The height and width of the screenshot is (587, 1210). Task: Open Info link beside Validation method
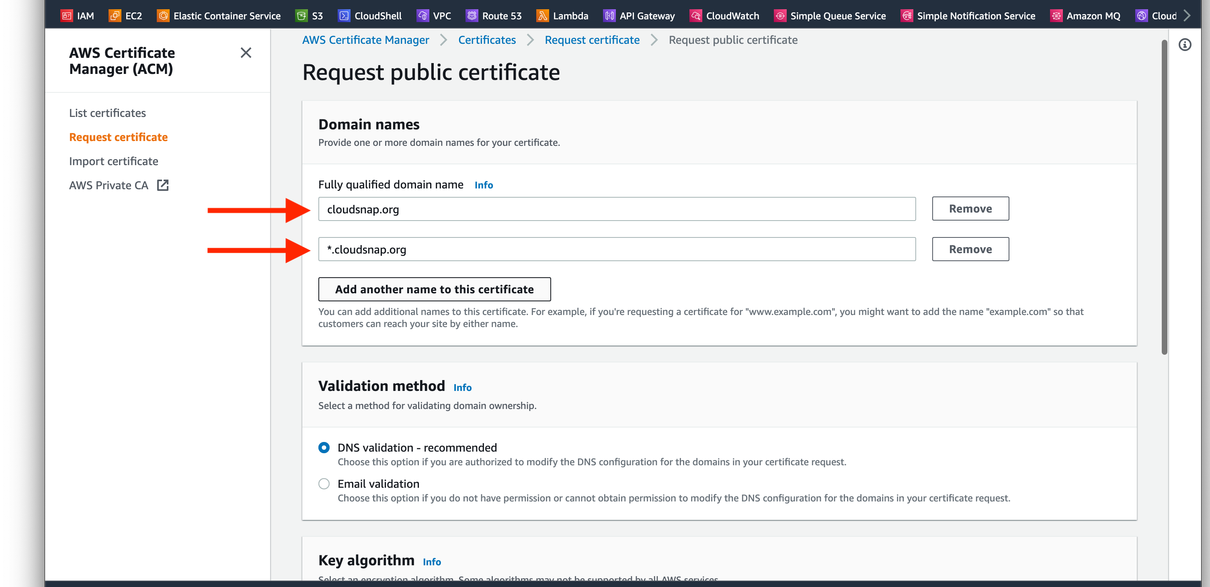point(462,387)
